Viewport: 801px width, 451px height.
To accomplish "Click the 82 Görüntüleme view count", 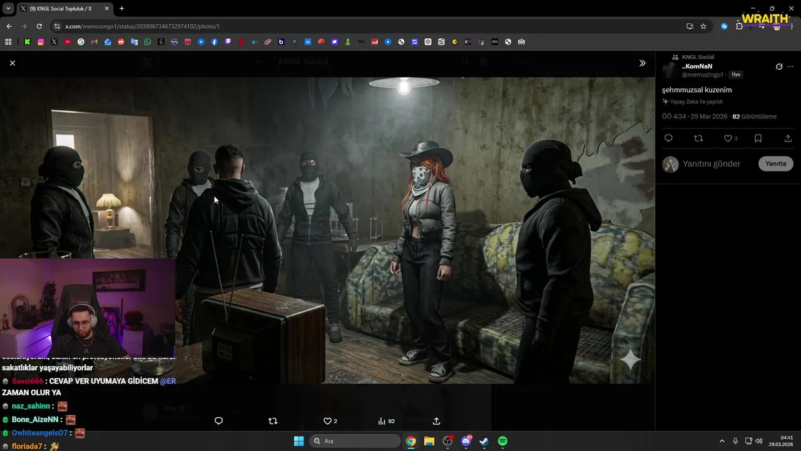I will coord(755,117).
